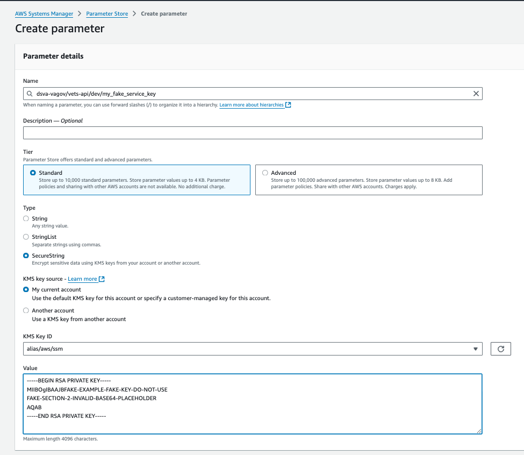Image resolution: width=524 pixels, height=455 pixels.
Task: Refresh the KMS Key ID list
Action: point(500,349)
